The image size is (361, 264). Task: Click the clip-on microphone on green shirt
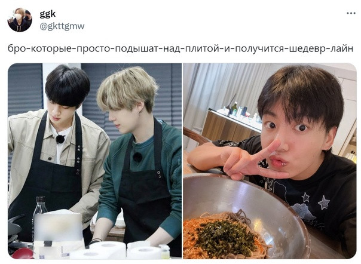coord(137,156)
